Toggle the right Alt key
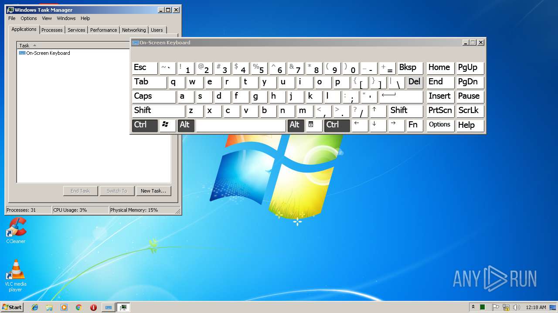This screenshot has width=558, height=313. tap(296, 125)
